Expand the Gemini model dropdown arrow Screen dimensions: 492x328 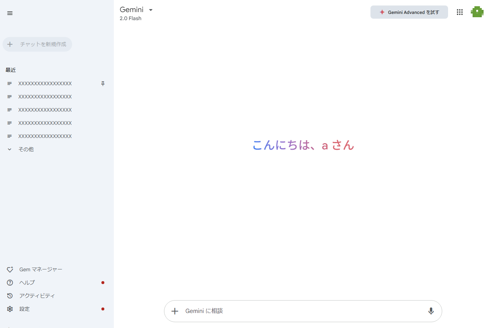151,10
